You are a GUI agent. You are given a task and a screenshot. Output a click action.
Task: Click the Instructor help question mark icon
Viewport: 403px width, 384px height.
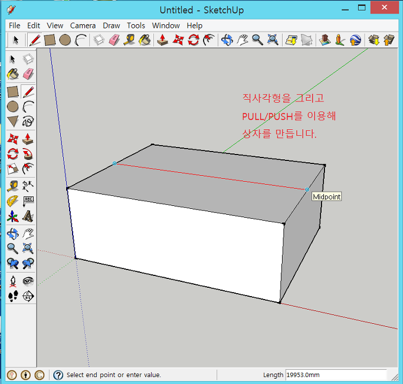coord(58,375)
